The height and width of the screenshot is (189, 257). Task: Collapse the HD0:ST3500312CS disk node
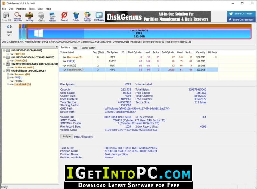tap(4, 50)
